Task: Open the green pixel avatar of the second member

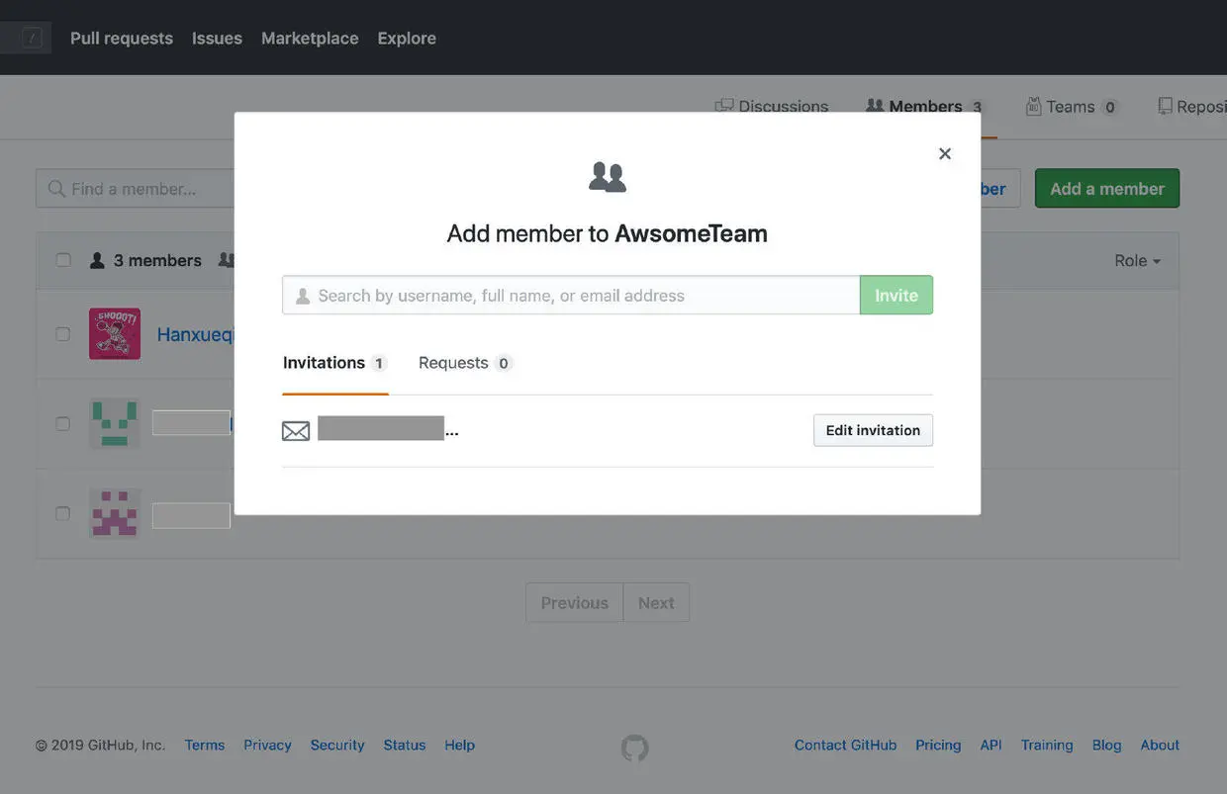Action: 115,423
